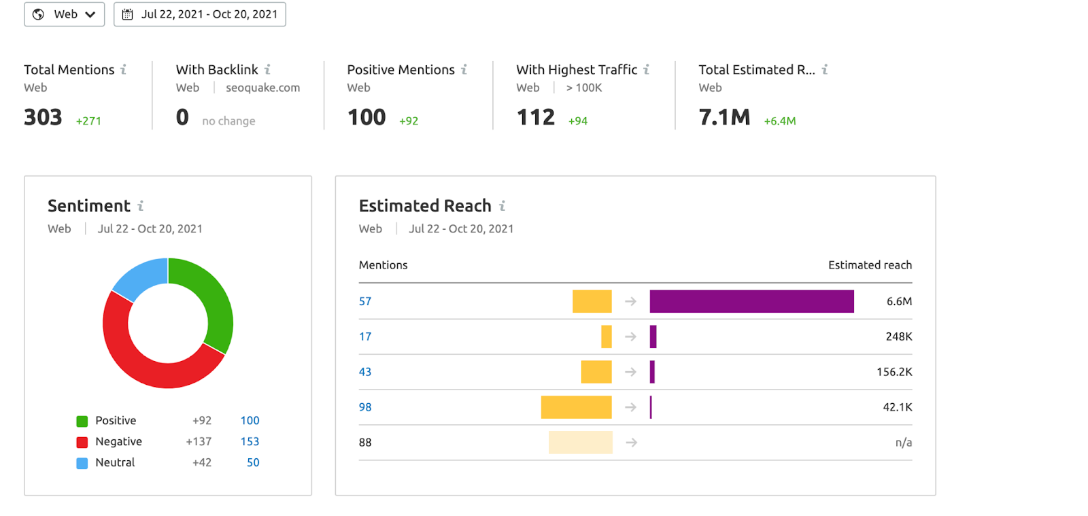
Task: Open the 57 mentions link
Action: [365, 301]
